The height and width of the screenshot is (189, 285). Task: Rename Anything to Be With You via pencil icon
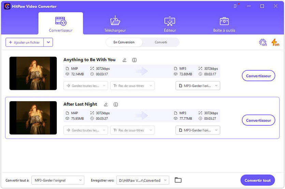(x=124, y=60)
